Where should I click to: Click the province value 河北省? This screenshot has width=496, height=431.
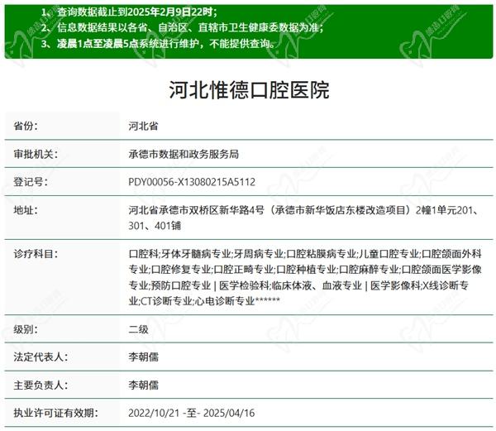[143, 126]
